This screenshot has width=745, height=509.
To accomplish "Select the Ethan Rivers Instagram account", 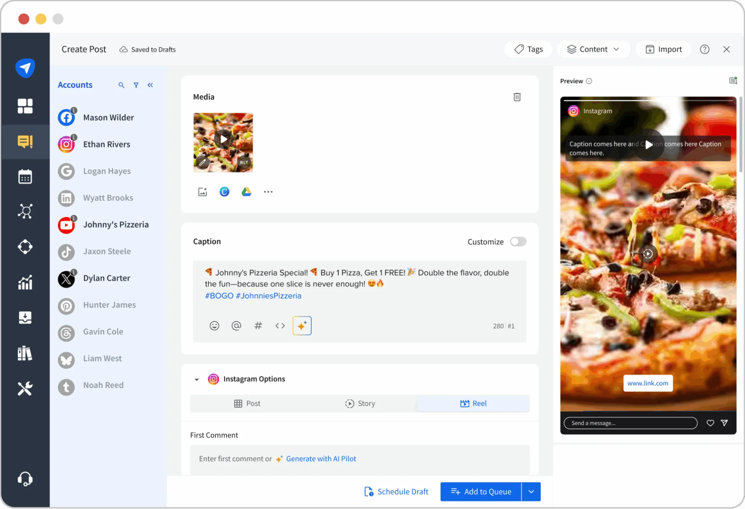I will (106, 144).
